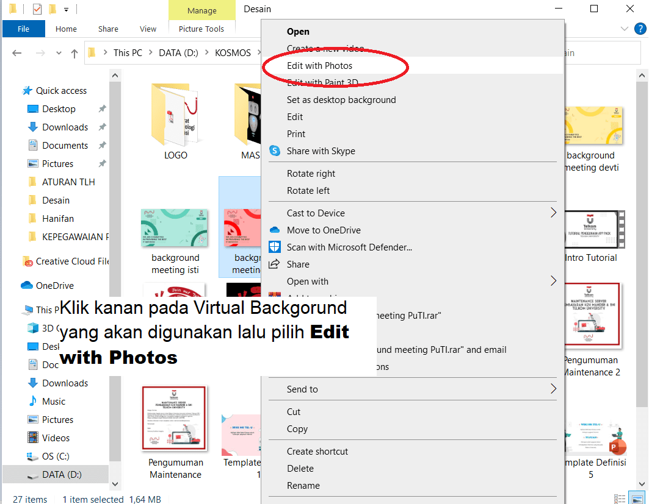Open Desktop under Quick access
This screenshot has width=649, height=504.
pos(59,109)
